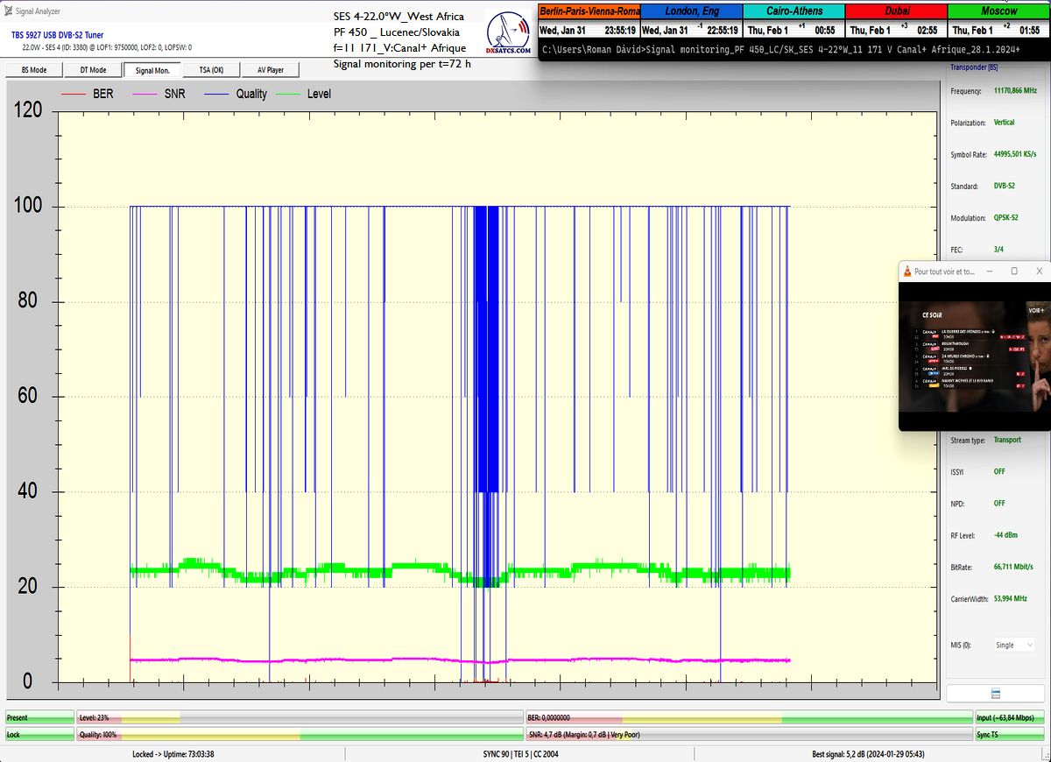Click the Signal Analyzer app icon

[x=8, y=10]
